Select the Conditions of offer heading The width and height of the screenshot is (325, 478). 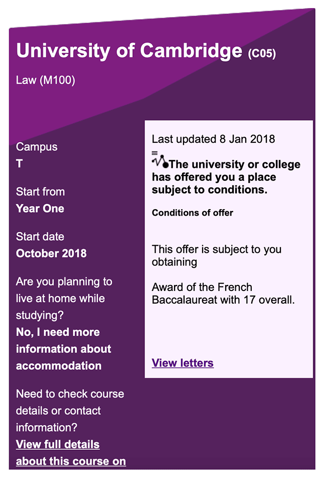coord(192,213)
